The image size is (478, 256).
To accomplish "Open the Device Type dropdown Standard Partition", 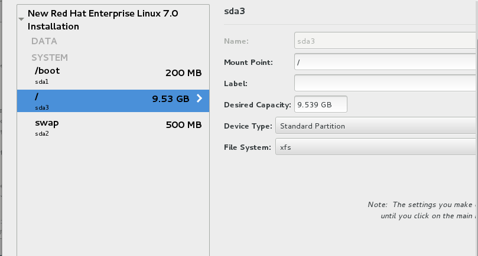I will pyautogui.click(x=376, y=126).
